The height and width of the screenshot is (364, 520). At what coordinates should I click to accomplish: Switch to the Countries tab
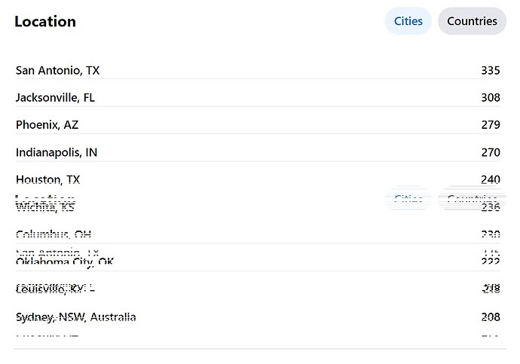coord(472,21)
